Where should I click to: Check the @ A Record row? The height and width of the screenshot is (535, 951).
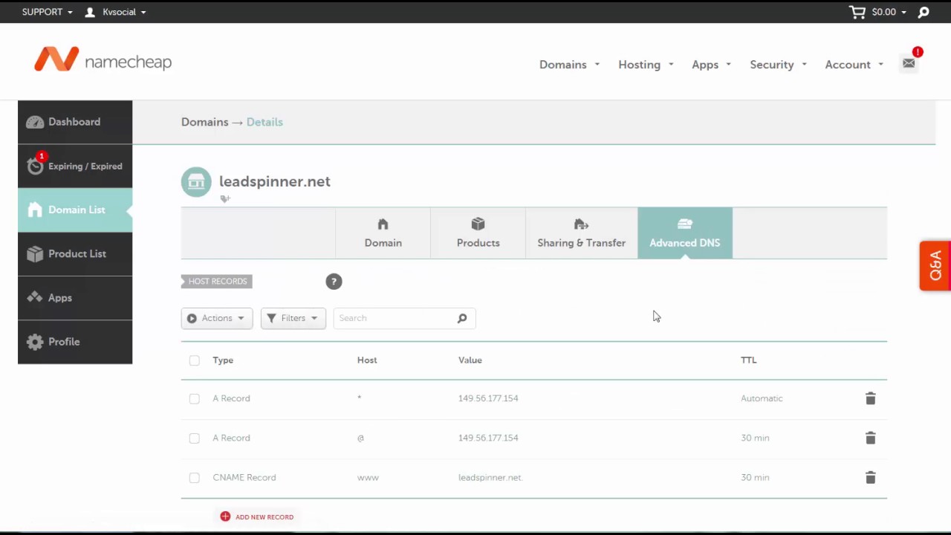tap(194, 438)
